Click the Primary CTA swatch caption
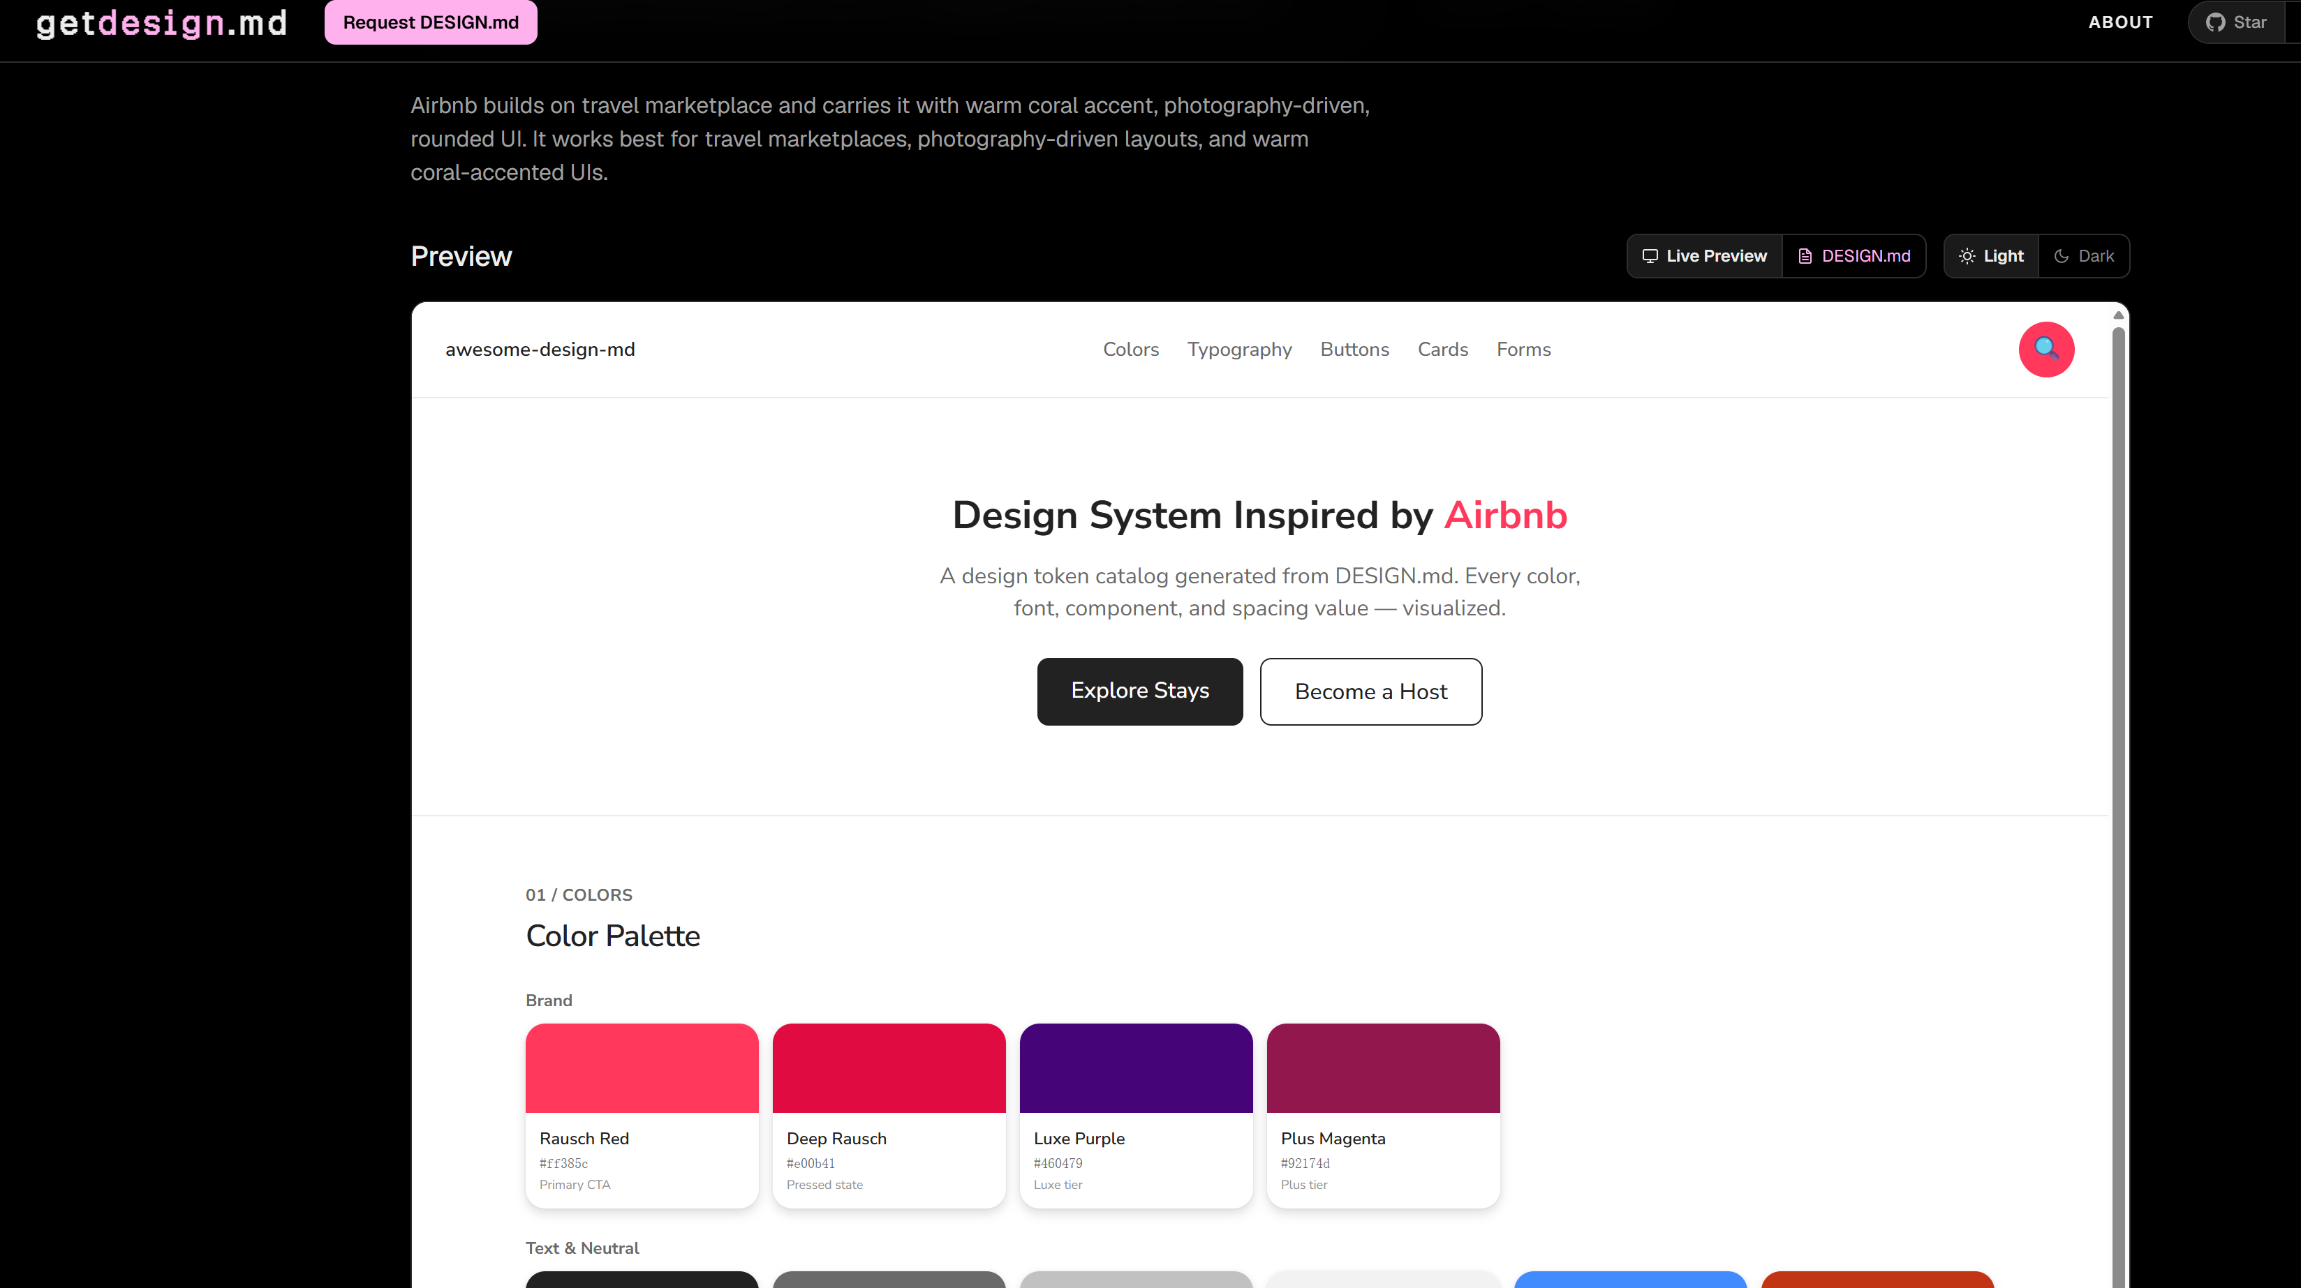Screen dimensions: 2301x1288 tap(575, 1185)
